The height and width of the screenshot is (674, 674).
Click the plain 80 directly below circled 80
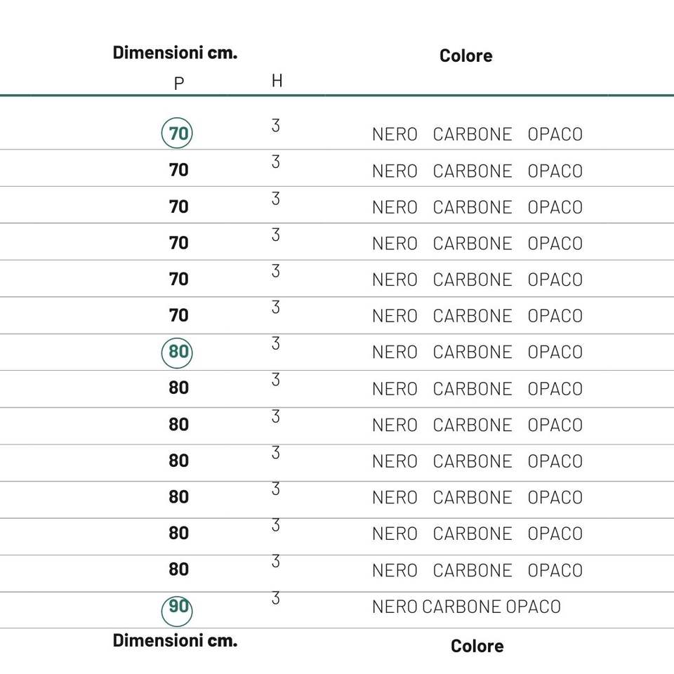click(178, 388)
